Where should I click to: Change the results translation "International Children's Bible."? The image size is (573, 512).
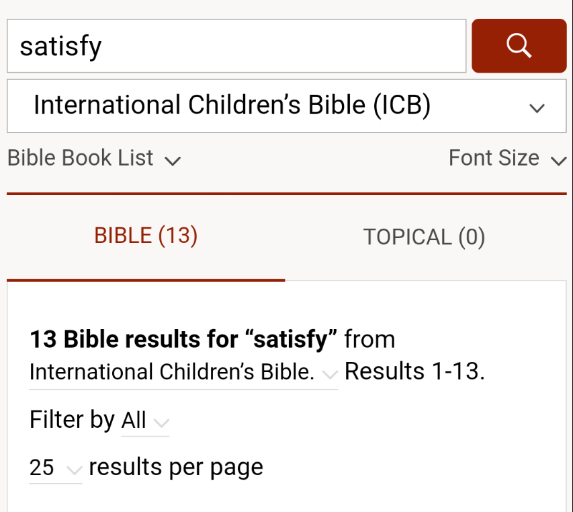pos(172,372)
